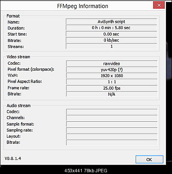Select the empty audio Channels field

point(112,118)
